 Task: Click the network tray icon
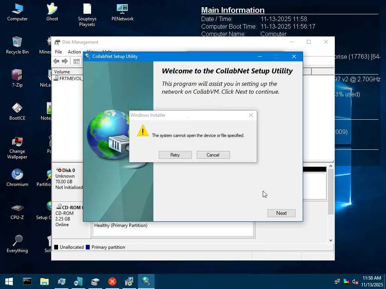tap(337, 281)
